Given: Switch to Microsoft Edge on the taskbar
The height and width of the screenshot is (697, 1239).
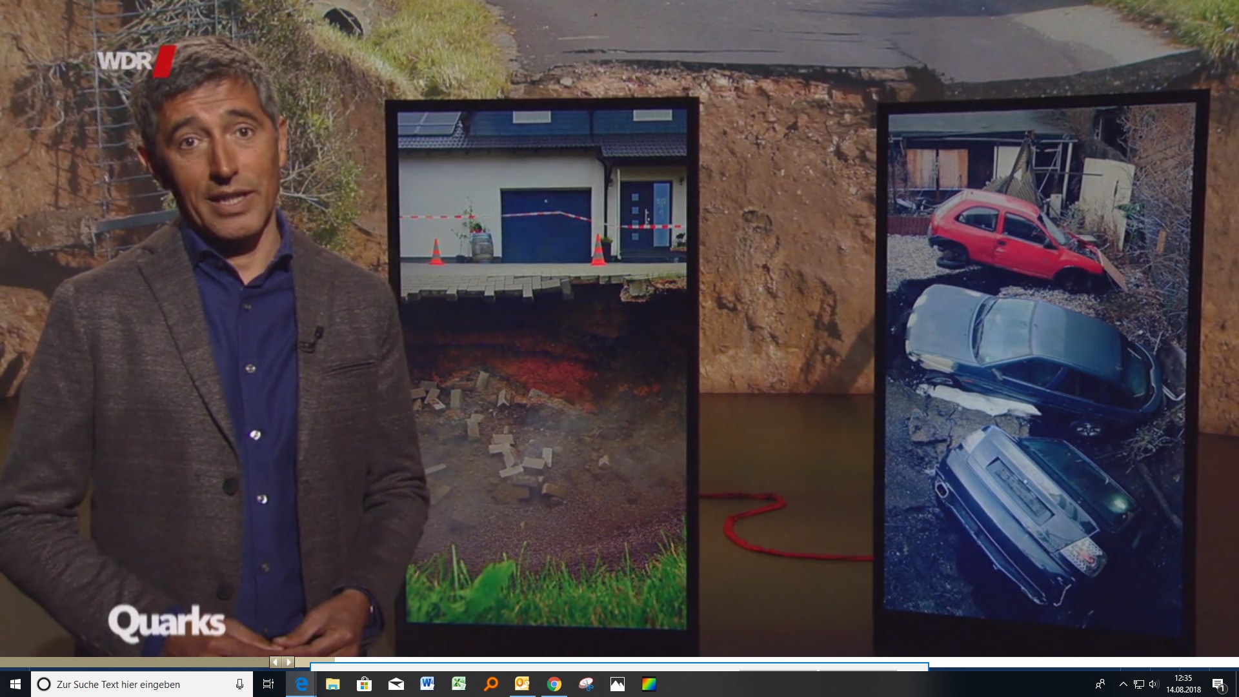Looking at the screenshot, I should point(301,684).
